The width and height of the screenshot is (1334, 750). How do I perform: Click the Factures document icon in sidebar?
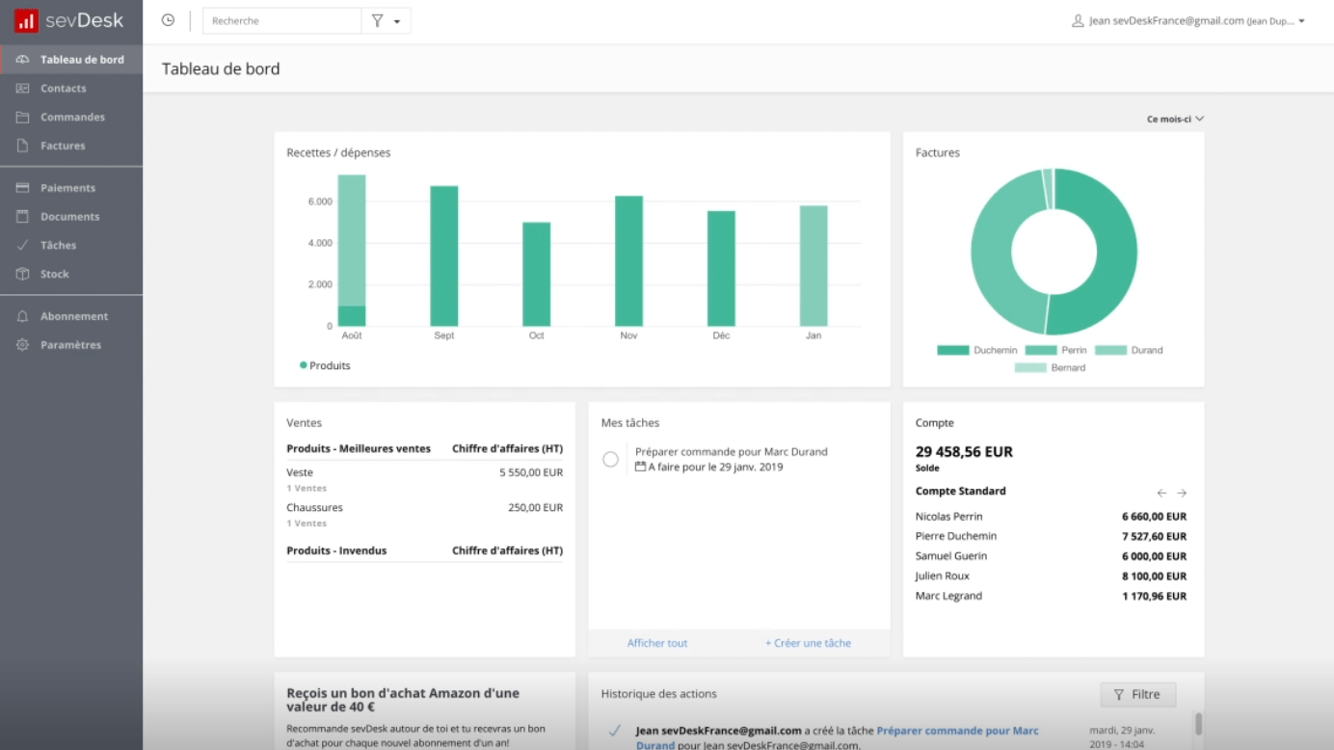(x=22, y=147)
